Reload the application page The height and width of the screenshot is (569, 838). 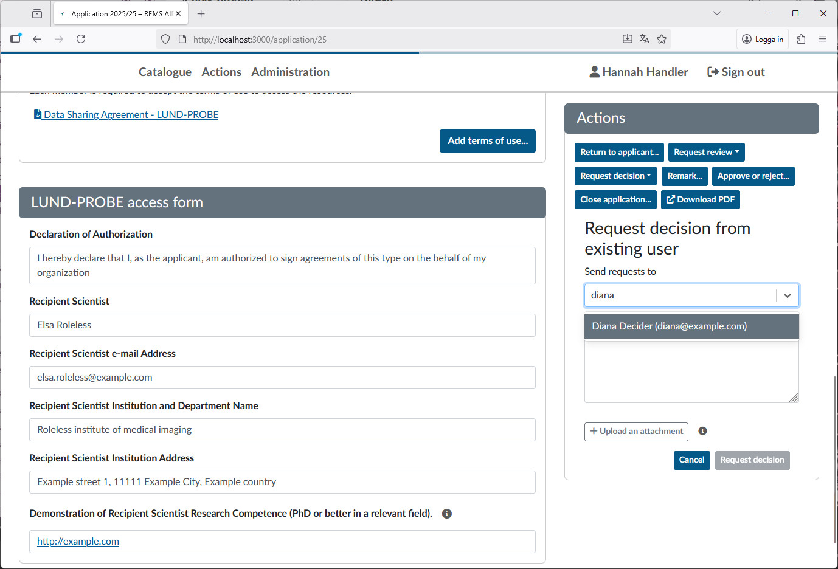coord(81,38)
